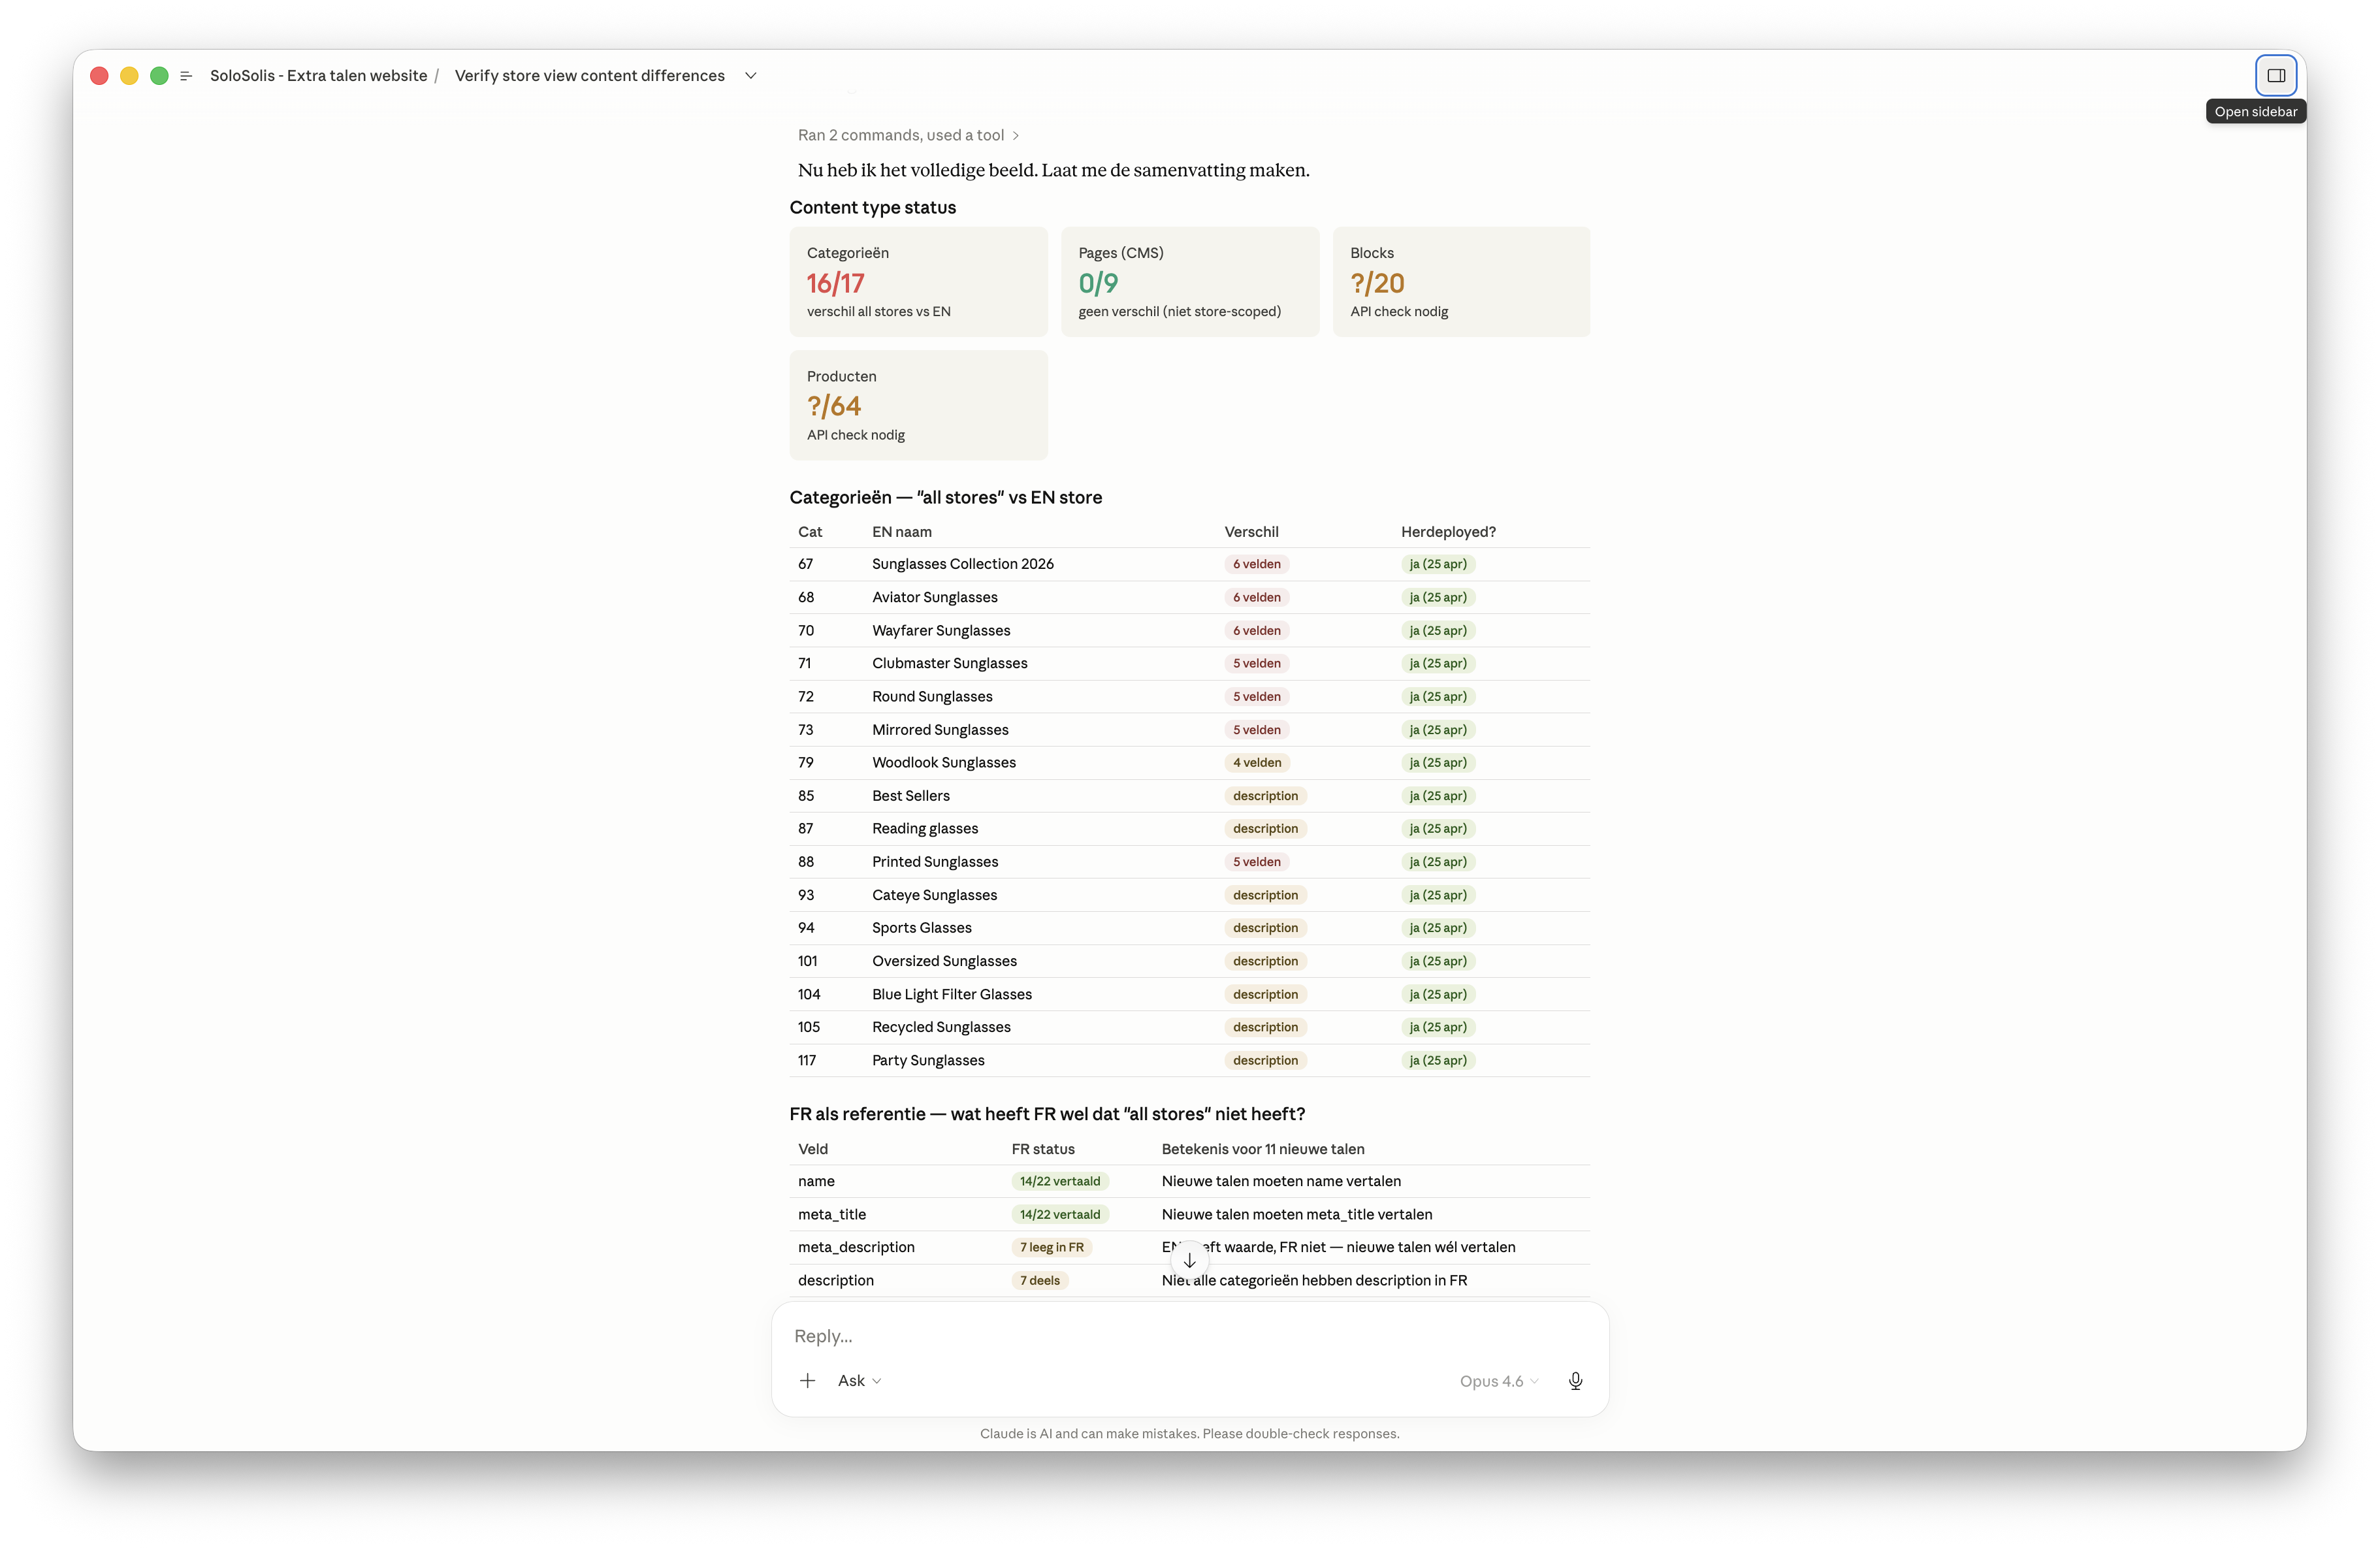Click the Categorieën 16/17 status card
Image resolution: width=2380 pixels, height=1548 pixels.
[x=918, y=282]
